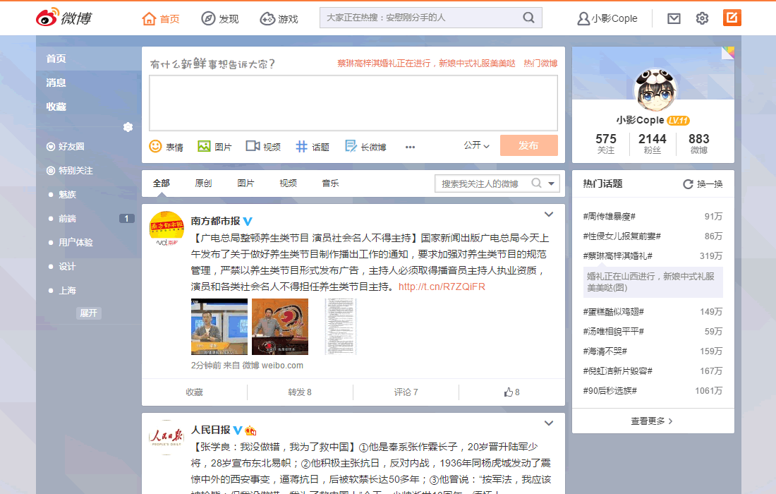Click 收藏 under 南方都市报 post
Image resolution: width=776 pixels, height=494 pixels.
pos(195,392)
